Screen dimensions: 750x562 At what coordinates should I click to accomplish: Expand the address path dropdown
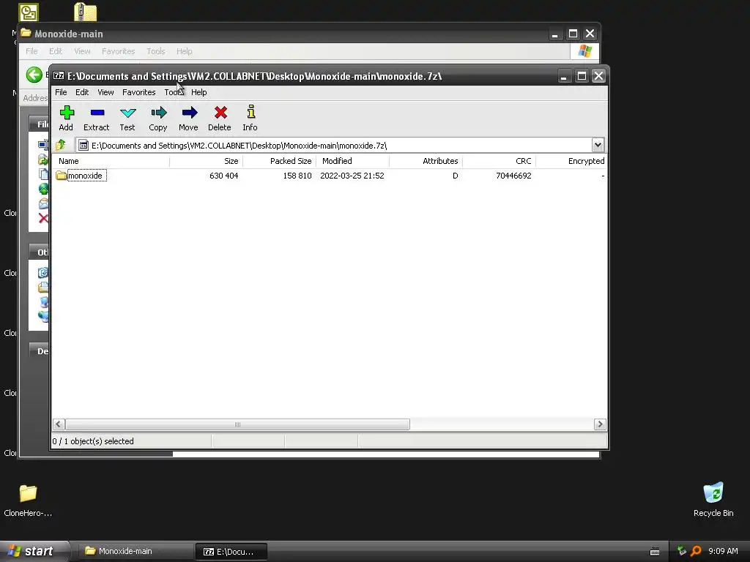pyautogui.click(x=598, y=145)
